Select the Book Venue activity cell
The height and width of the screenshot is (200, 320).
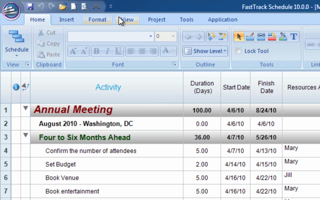click(107, 178)
